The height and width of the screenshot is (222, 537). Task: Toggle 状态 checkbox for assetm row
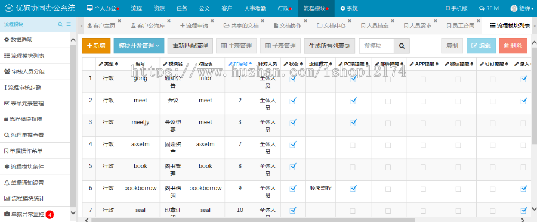click(293, 145)
